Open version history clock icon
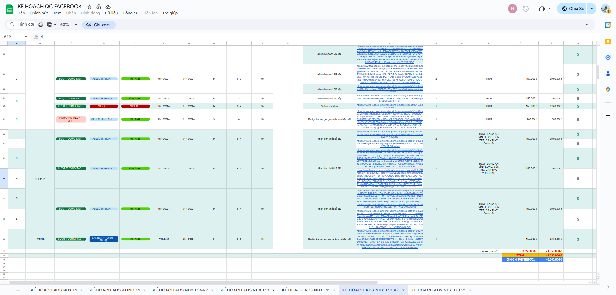The height and width of the screenshot is (295, 616). click(526, 9)
